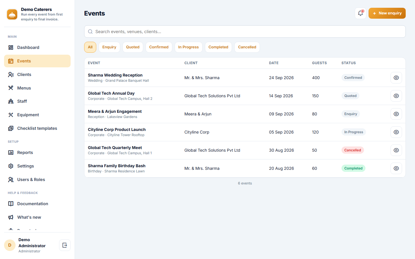The height and width of the screenshot is (259, 415).
Task: Click the DATE column header
Action: tap(274, 63)
